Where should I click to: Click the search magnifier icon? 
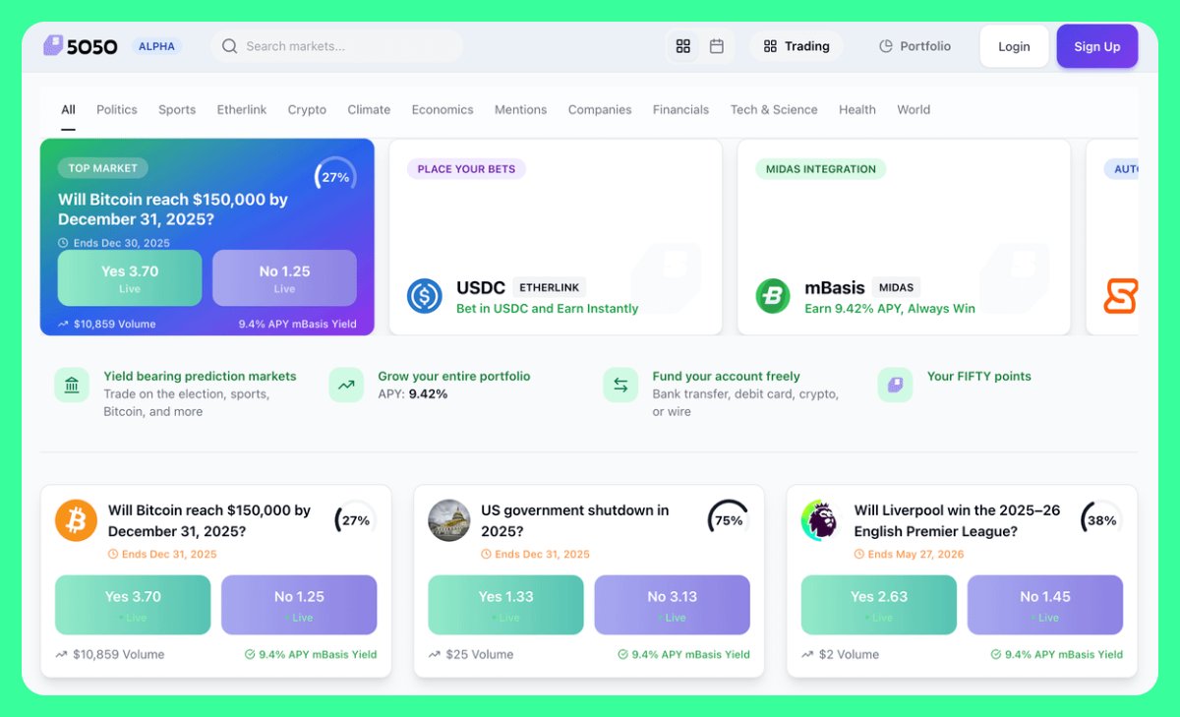tap(229, 46)
